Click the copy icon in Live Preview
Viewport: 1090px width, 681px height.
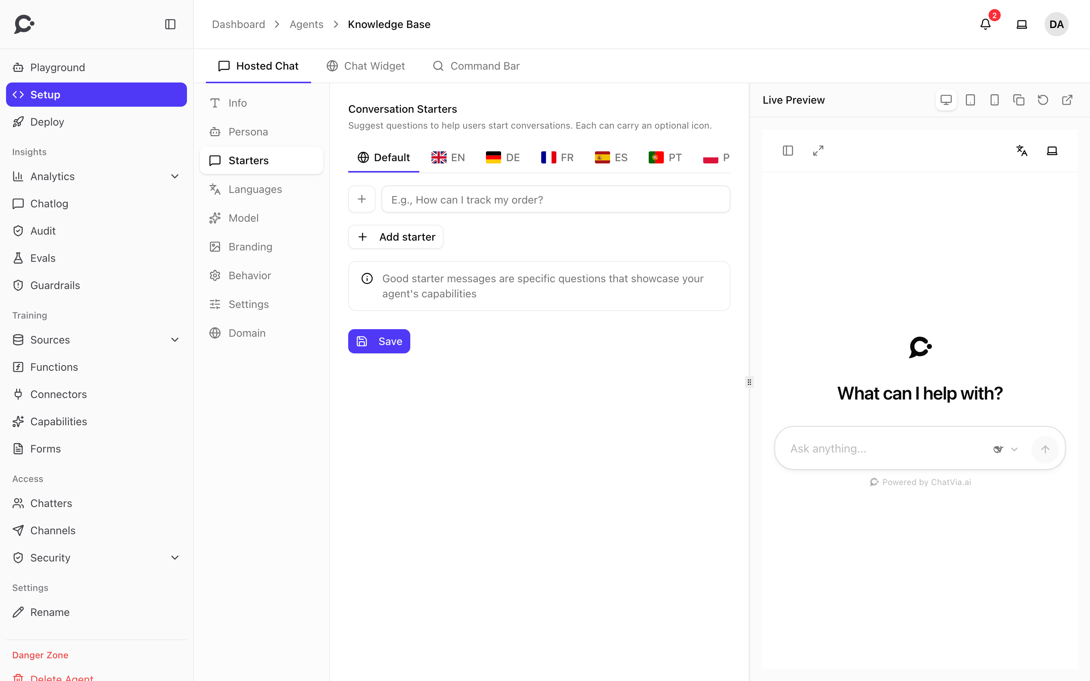tap(1019, 100)
